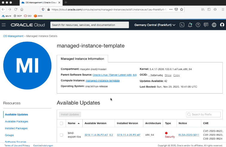Click the browser address bar URL
Screen dimensions: 226x147
tap(109, 10)
